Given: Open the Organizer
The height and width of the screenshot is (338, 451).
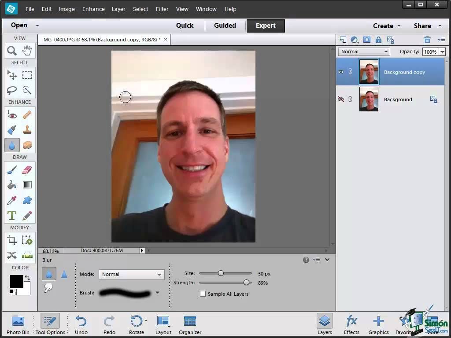Looking at the screenshot, I should 190,324.
